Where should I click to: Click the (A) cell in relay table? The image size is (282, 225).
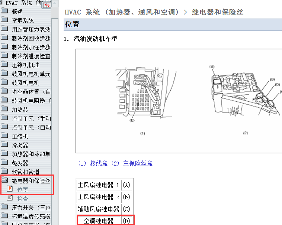126,185
